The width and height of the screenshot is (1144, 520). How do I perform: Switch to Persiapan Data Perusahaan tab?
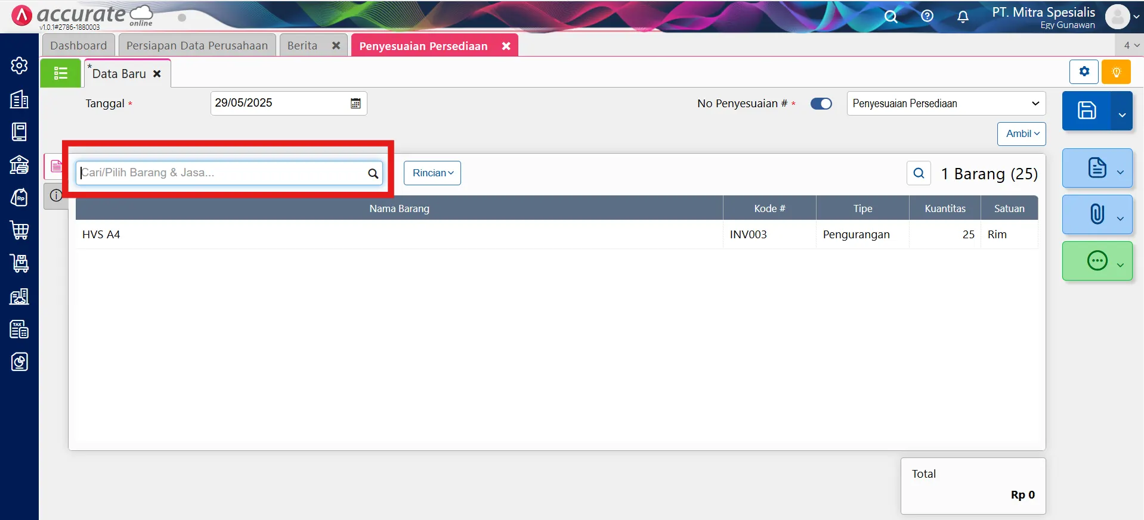(197, 46)
